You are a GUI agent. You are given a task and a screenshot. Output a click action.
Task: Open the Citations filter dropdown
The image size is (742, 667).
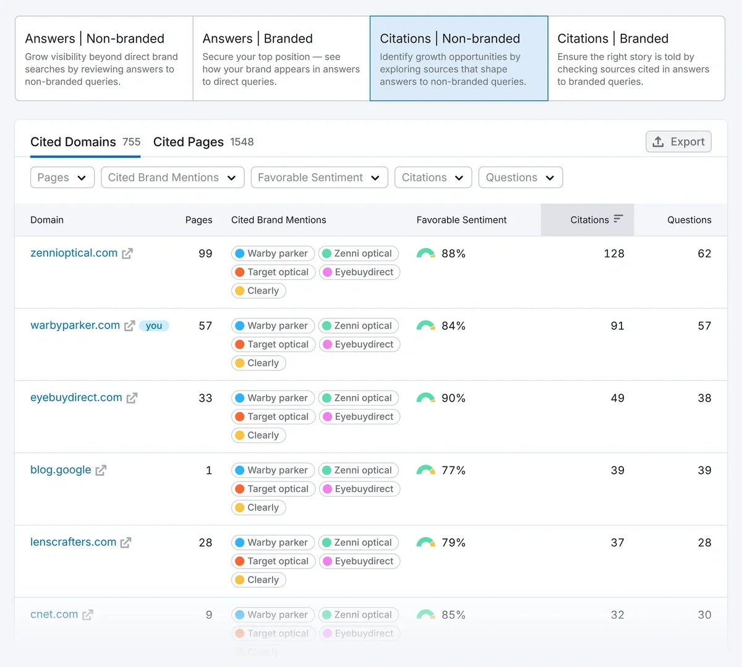(x=433, y=178)
